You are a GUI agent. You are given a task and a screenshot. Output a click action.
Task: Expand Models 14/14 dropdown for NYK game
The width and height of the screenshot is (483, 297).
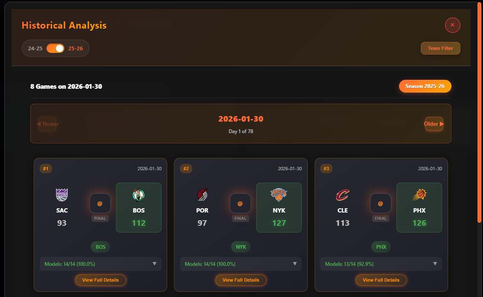click(x=240, y=264)
